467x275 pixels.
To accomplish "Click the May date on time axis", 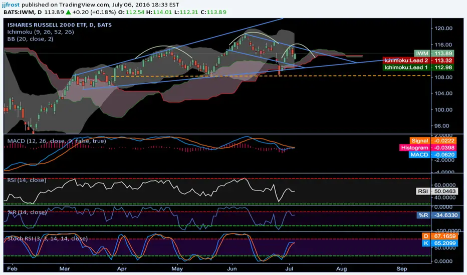I will point(177,269).
